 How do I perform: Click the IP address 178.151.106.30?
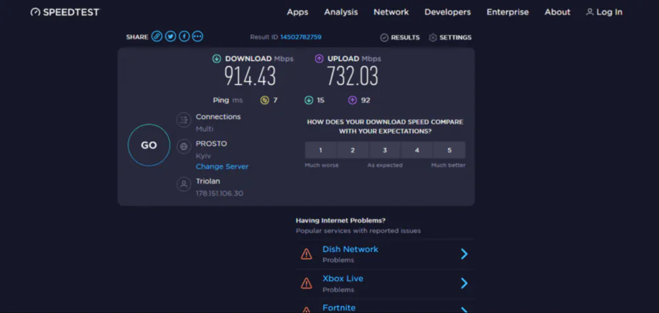pos(219,193)
